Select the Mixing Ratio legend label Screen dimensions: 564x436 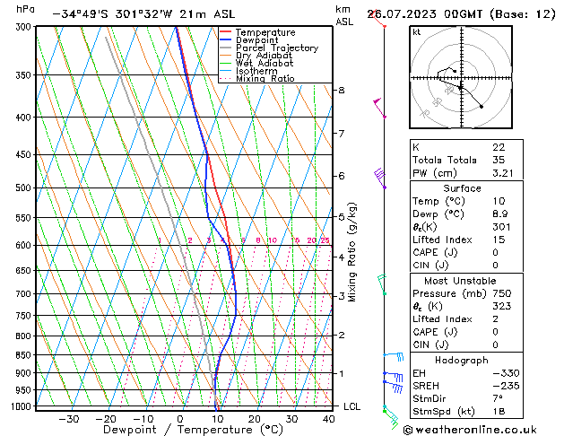point(265,78)
